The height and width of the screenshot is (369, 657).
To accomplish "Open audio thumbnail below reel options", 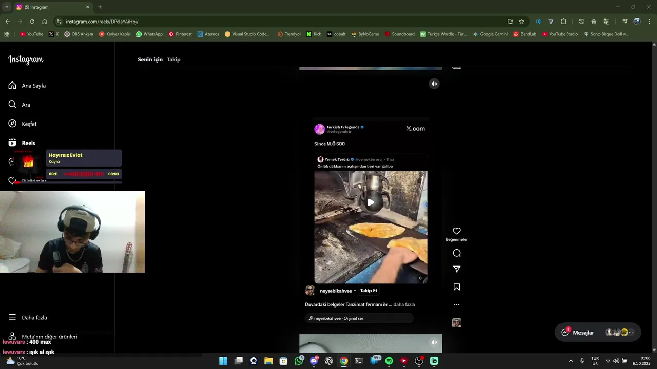I will (457, 323).
